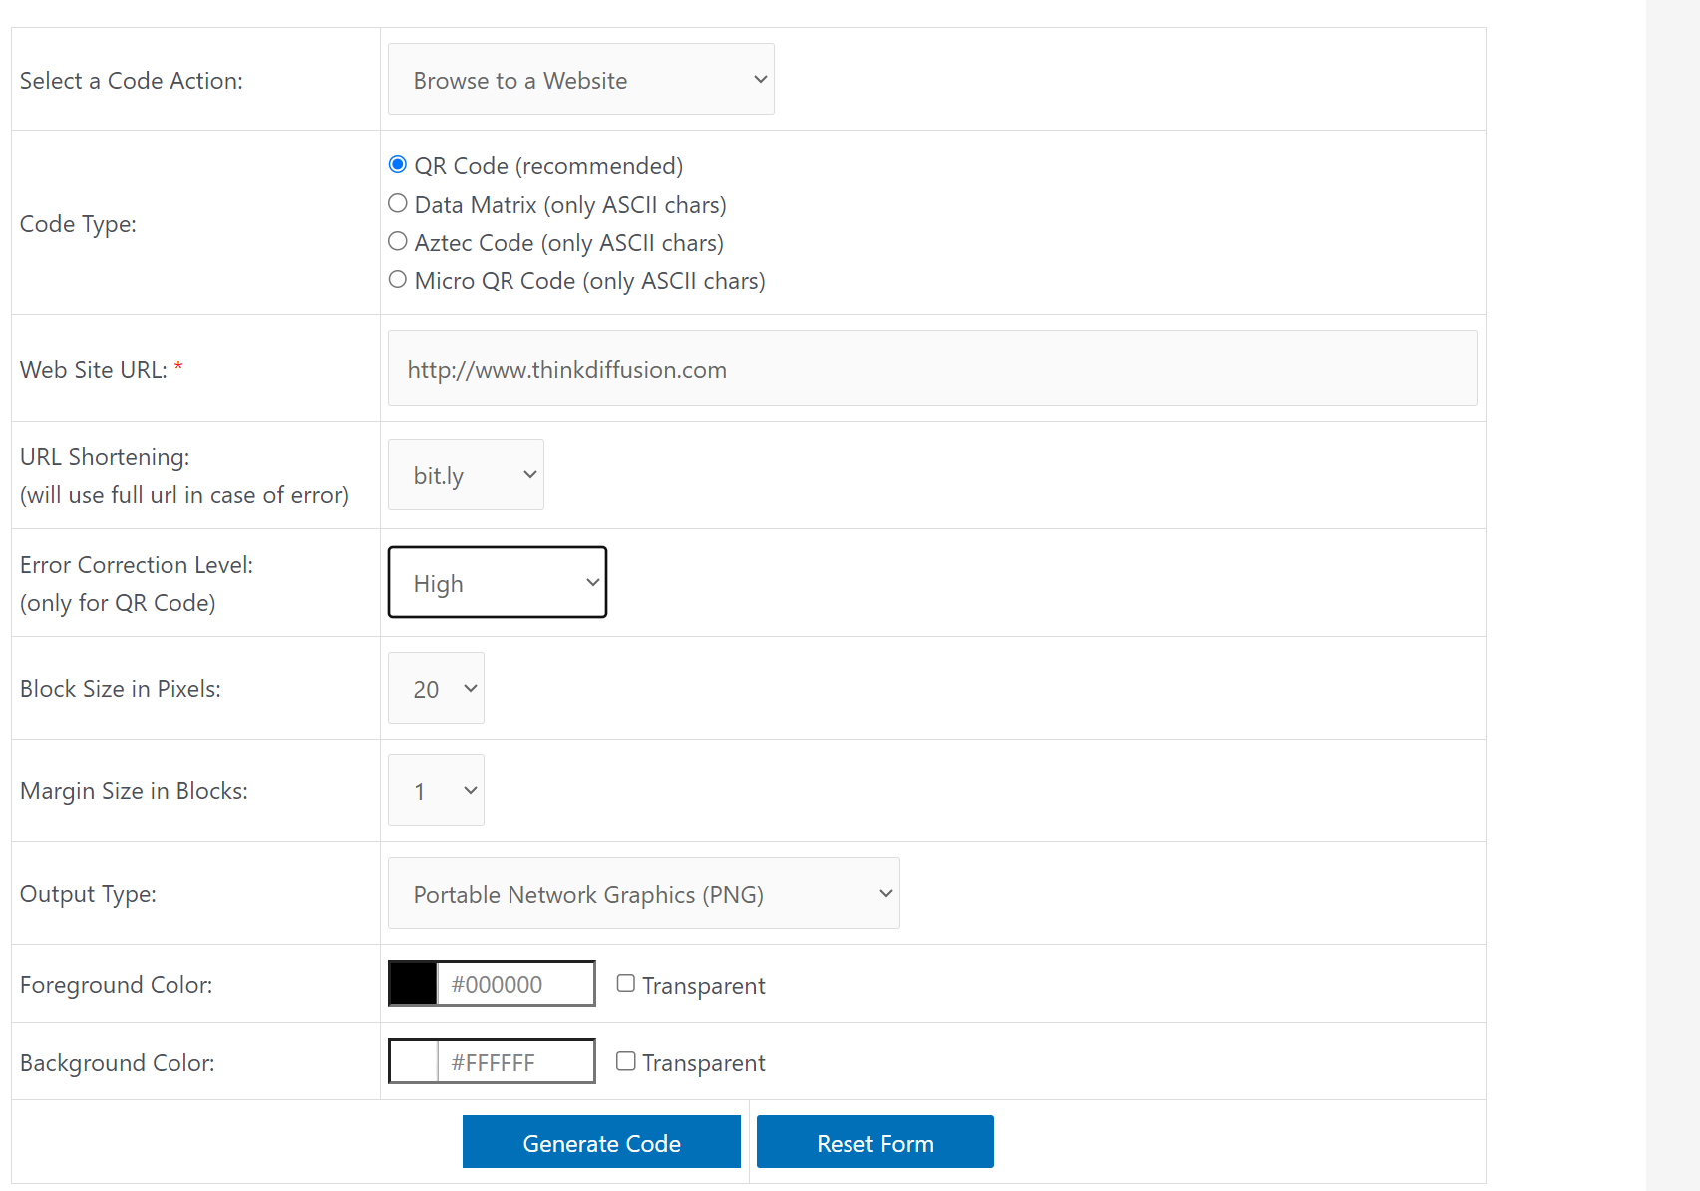Screen dimensions: 1700x1191
Task: Choose Data Matrix code type
Action: [398, 203]
